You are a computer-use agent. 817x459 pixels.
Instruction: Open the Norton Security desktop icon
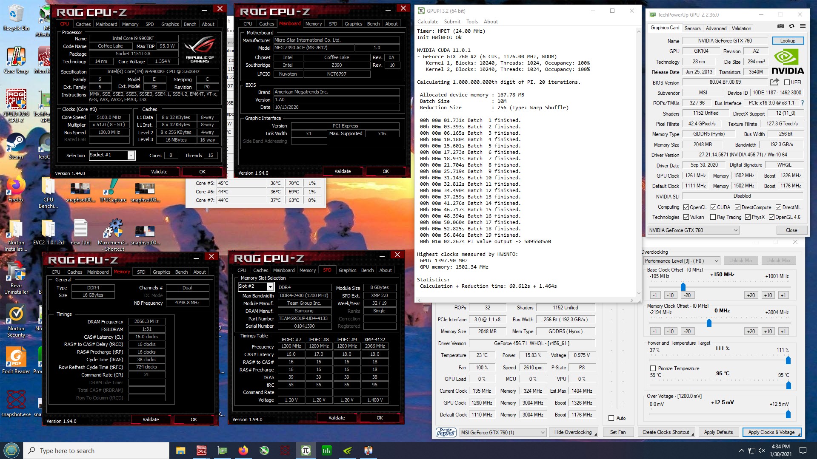coord(16,322)
